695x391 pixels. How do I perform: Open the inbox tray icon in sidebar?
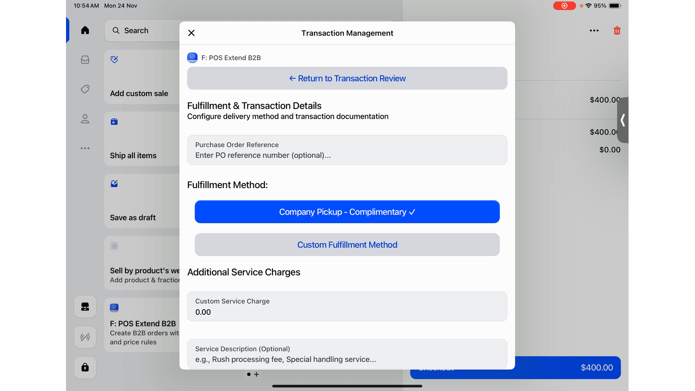coord(85,60)
